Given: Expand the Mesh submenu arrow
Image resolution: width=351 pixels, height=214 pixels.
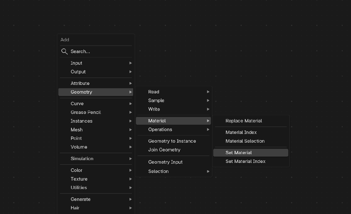Looking at the screenshot, I should [x=131, y=130].
